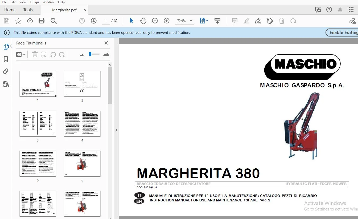358x219 pixels.
Task: Open the Bookmarks panel
Action: click(6, 59)
